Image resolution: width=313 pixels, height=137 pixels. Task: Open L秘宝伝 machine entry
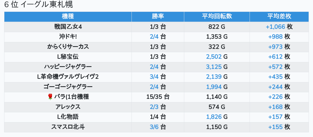68,57
